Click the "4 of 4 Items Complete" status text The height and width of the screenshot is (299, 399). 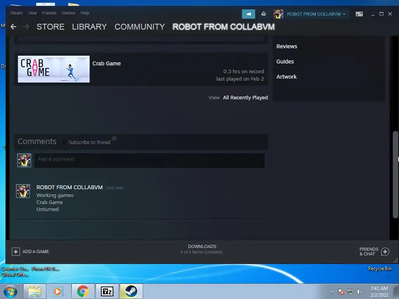pos(201,252)
